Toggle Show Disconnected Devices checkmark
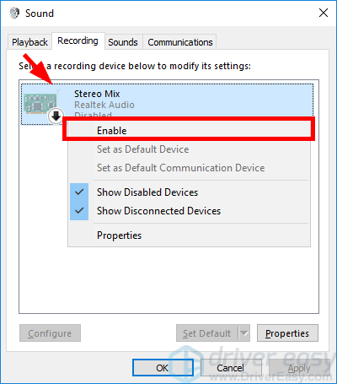The height and width of the screenshot is (384, 337). pos(79,211)
